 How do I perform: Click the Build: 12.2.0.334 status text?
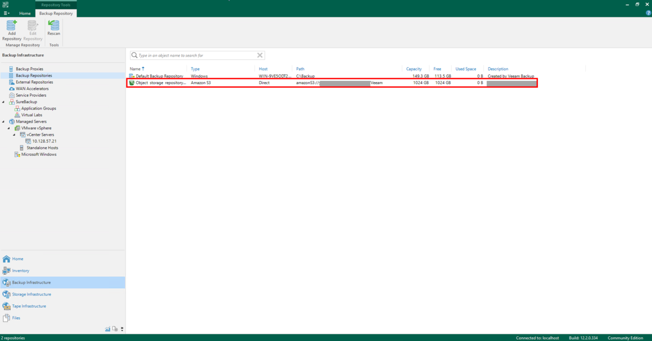click(583, 338)
